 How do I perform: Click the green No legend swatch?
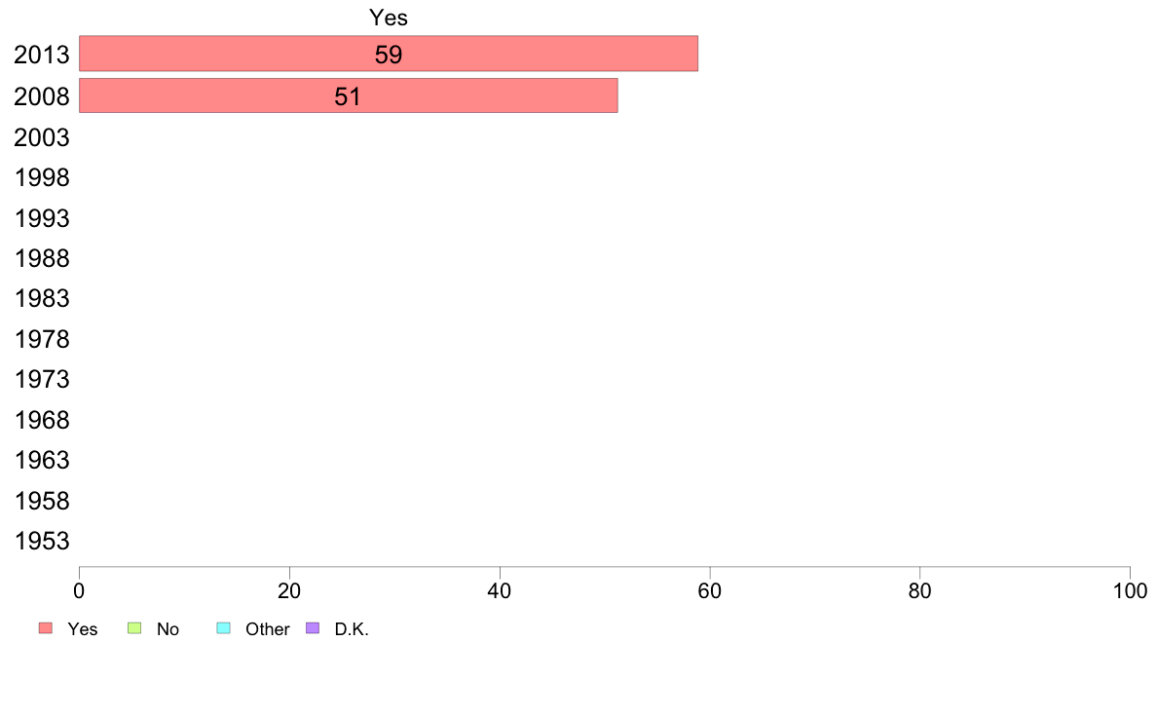[134, 627]
